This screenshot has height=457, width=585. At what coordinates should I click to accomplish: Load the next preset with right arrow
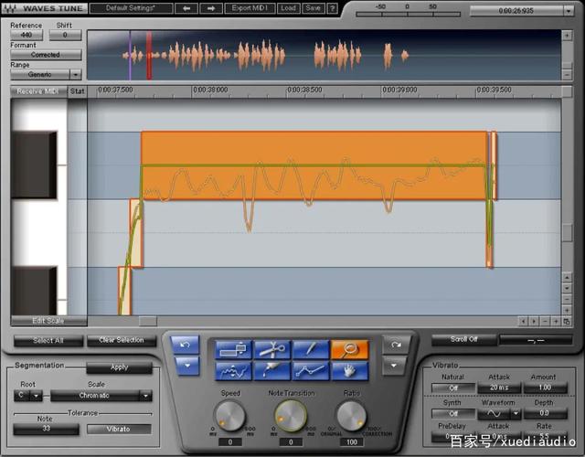[x=211, y=8]
